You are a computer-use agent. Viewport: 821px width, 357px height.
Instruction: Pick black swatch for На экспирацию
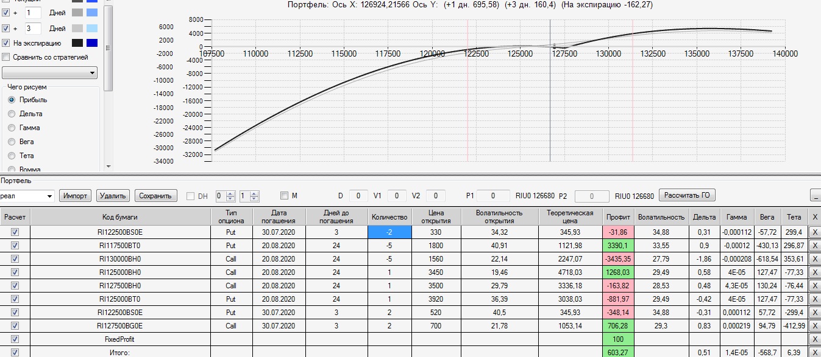click(77, 43)
